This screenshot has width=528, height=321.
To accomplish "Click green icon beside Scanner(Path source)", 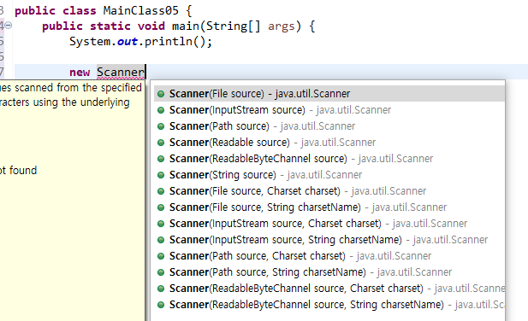I will coord(161,126).
